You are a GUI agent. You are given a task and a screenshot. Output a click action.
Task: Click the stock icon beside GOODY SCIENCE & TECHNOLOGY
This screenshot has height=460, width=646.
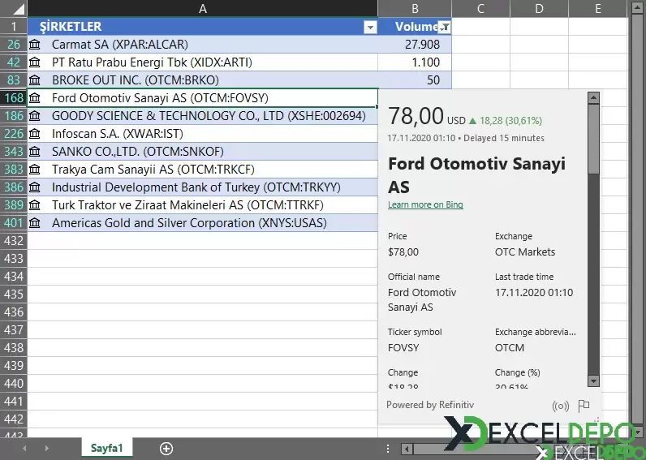[x=35, y=116]
